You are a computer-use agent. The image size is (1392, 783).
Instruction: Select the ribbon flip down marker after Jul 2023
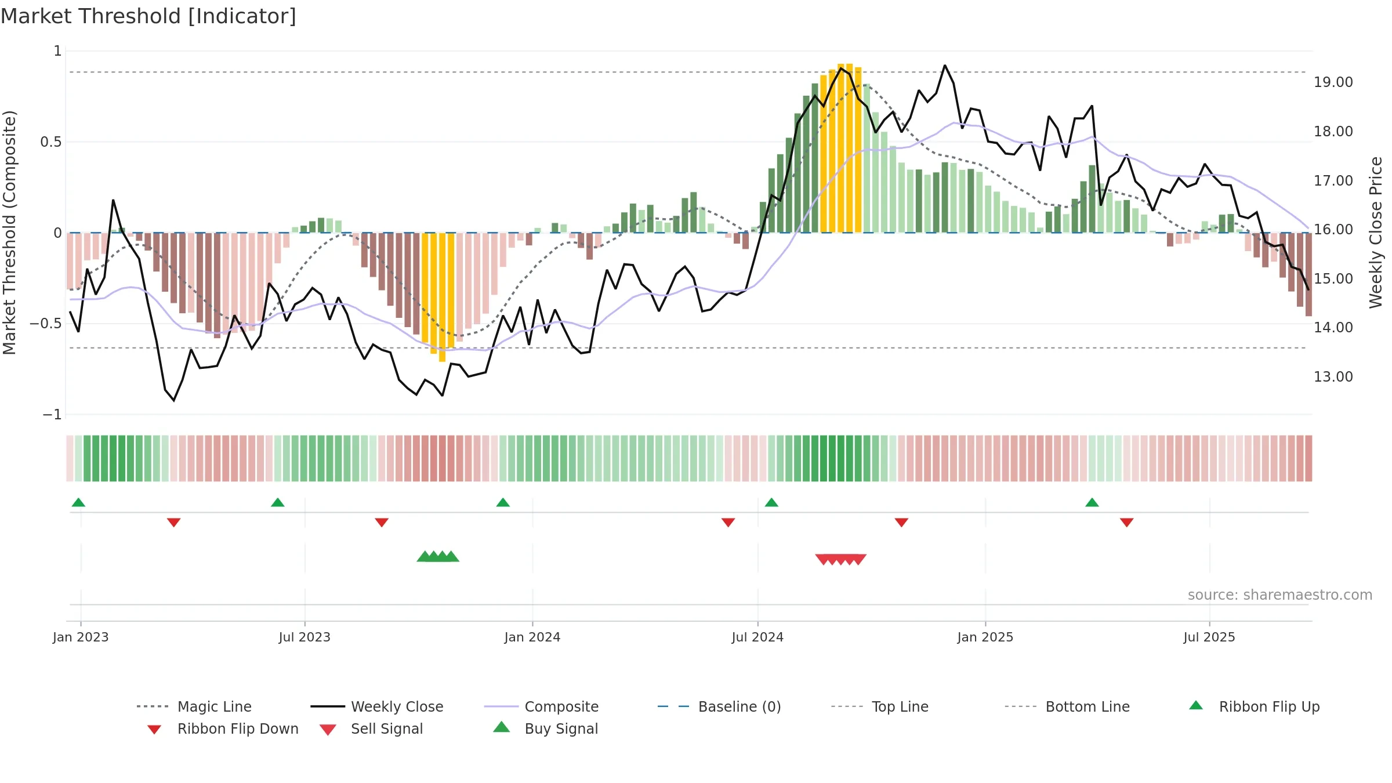click(382, 523)
